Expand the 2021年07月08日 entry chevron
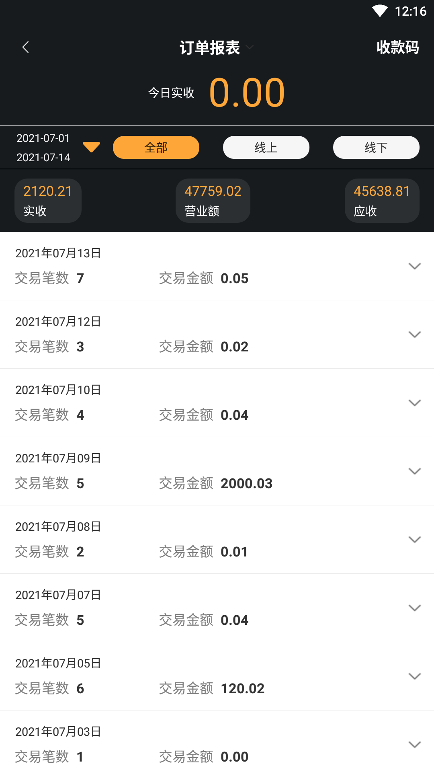This screenshot has height=772, width=434. click(x=414, y=540)
